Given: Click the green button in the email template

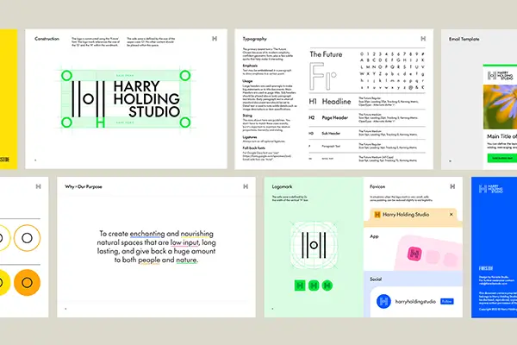Looking at the screenshot, I should [x=502, y=159].
